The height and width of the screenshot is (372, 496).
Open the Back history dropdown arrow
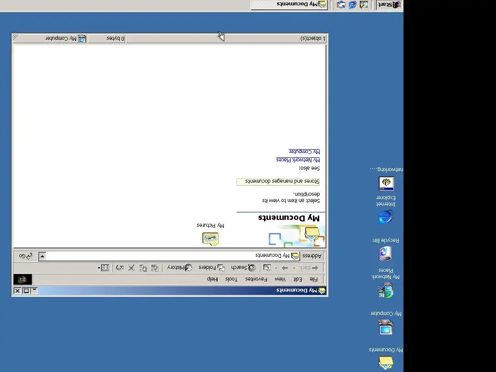click(x=294, y=268)
